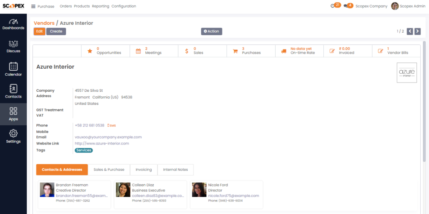This screenshot has height=214, width=429.
Task: Click the Vendor Bills pencil stat button
Action: [x=396, y=51]
